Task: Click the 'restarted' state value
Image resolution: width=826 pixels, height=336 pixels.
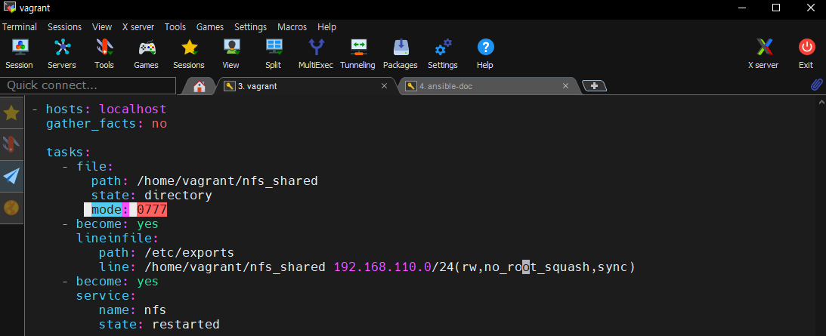Action: (185, 325)
